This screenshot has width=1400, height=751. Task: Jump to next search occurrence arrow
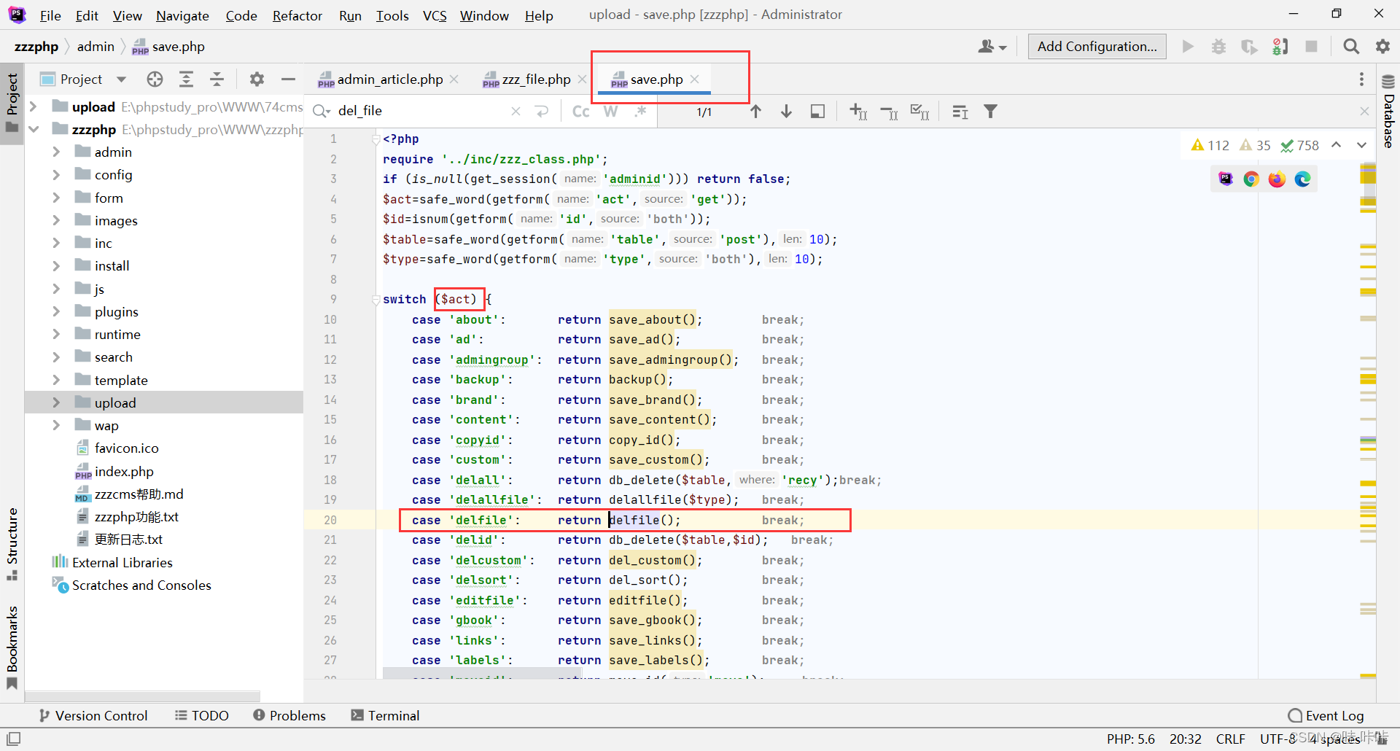pos(786,112)
